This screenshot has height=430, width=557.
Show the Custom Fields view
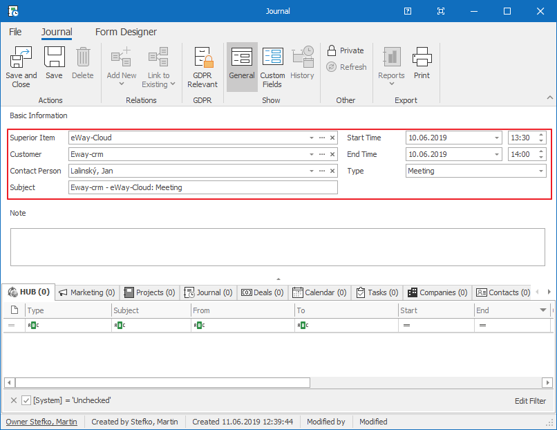tap(272, 67)
